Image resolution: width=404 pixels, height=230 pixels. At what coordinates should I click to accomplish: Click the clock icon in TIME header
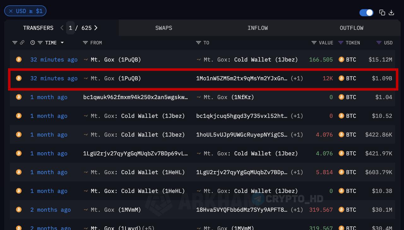click(33, 43)
